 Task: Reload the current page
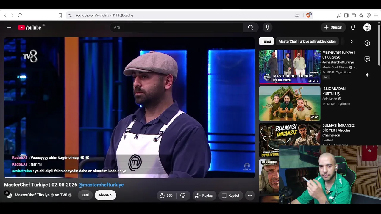tap(20, 15)
